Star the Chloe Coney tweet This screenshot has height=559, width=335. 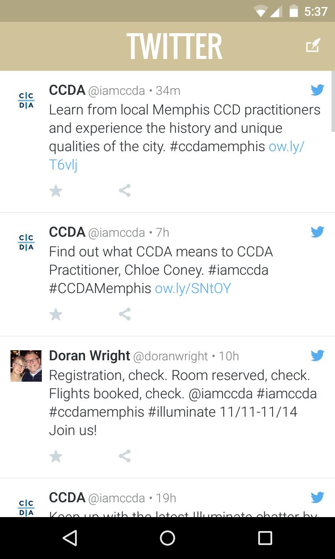[x=56, y=314]
